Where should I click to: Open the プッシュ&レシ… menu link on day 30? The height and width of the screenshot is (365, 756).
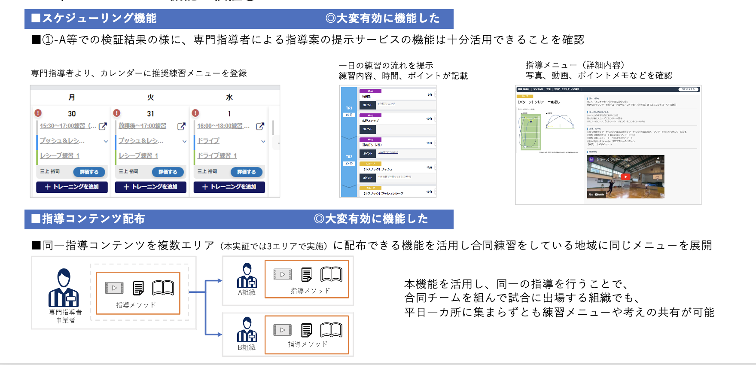(x=62, y=141)
